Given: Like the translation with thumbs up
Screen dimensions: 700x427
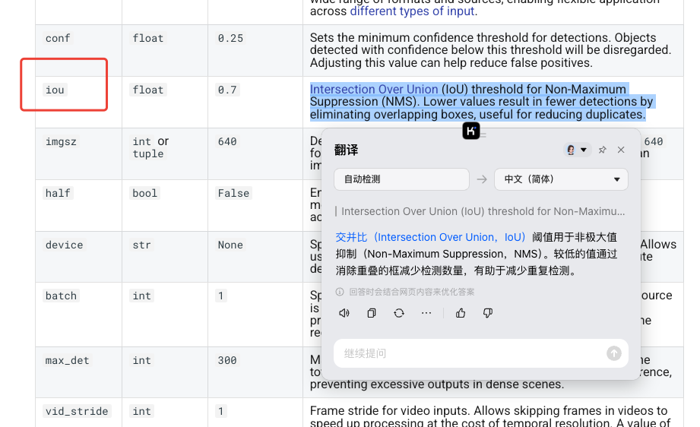Looking at the screenshot, I should (461, 313).
